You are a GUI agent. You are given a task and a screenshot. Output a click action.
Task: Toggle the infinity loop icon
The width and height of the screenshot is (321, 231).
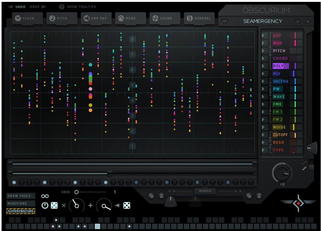(x=45, y=196)
